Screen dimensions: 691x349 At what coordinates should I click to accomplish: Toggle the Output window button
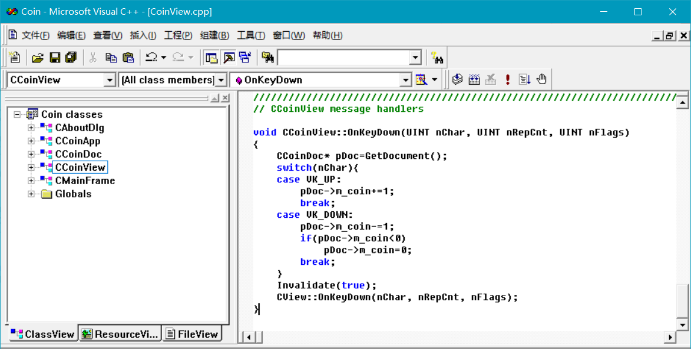[229, 58]
